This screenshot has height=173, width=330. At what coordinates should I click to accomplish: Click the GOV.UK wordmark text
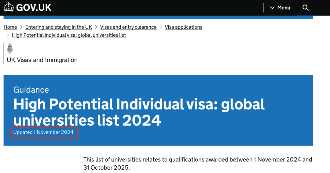[34, 8]
